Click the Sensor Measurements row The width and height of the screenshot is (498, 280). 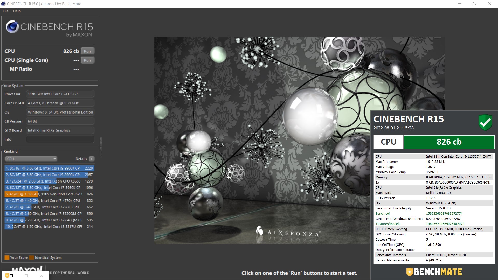[x=434, y=260]
